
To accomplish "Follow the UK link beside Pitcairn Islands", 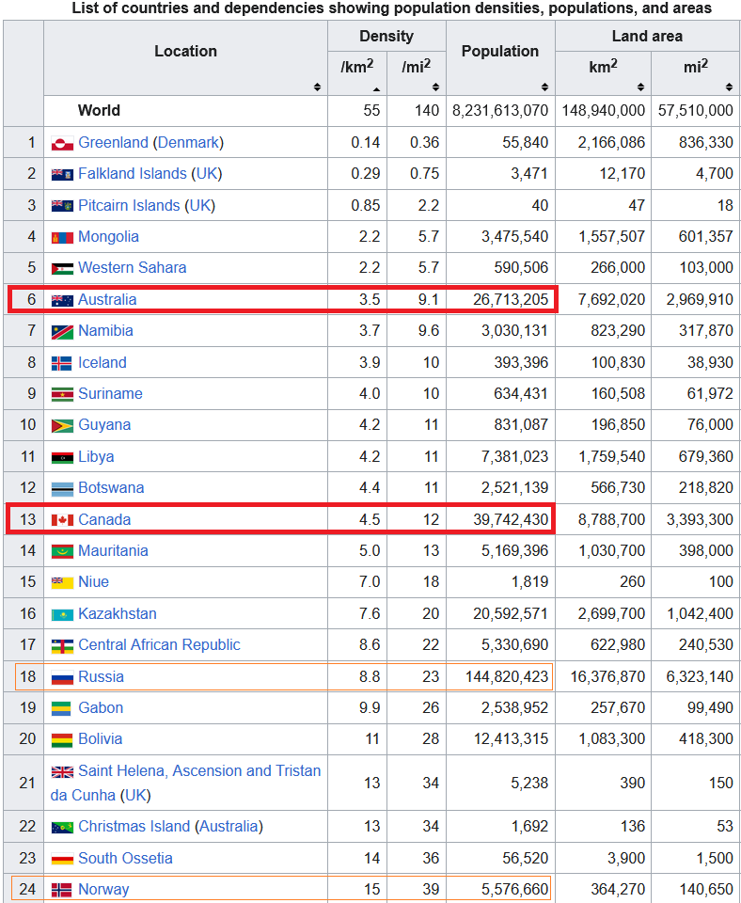I will coord(199,205).
